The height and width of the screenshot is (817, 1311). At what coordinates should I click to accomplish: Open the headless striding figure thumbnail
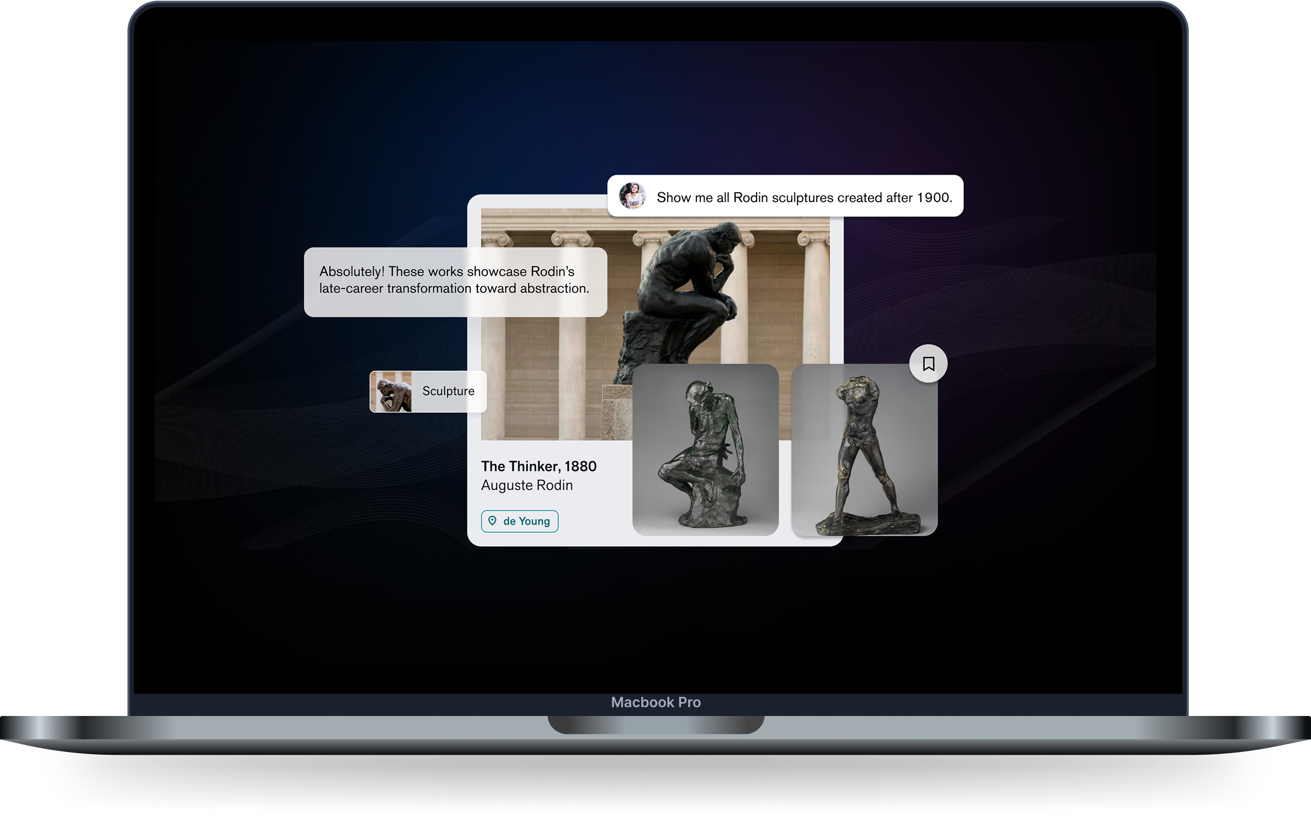point(864,449)
